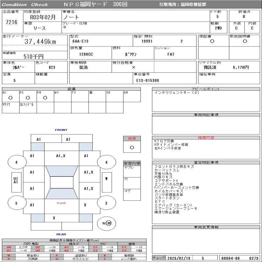Click the 有/無 circle near rear diagram
This screenshot has width=262, height=262.
[x=106, y=223]
